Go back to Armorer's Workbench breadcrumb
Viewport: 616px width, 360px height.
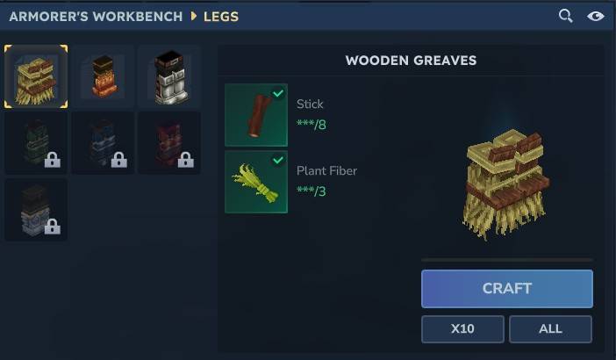coord(96,17)
